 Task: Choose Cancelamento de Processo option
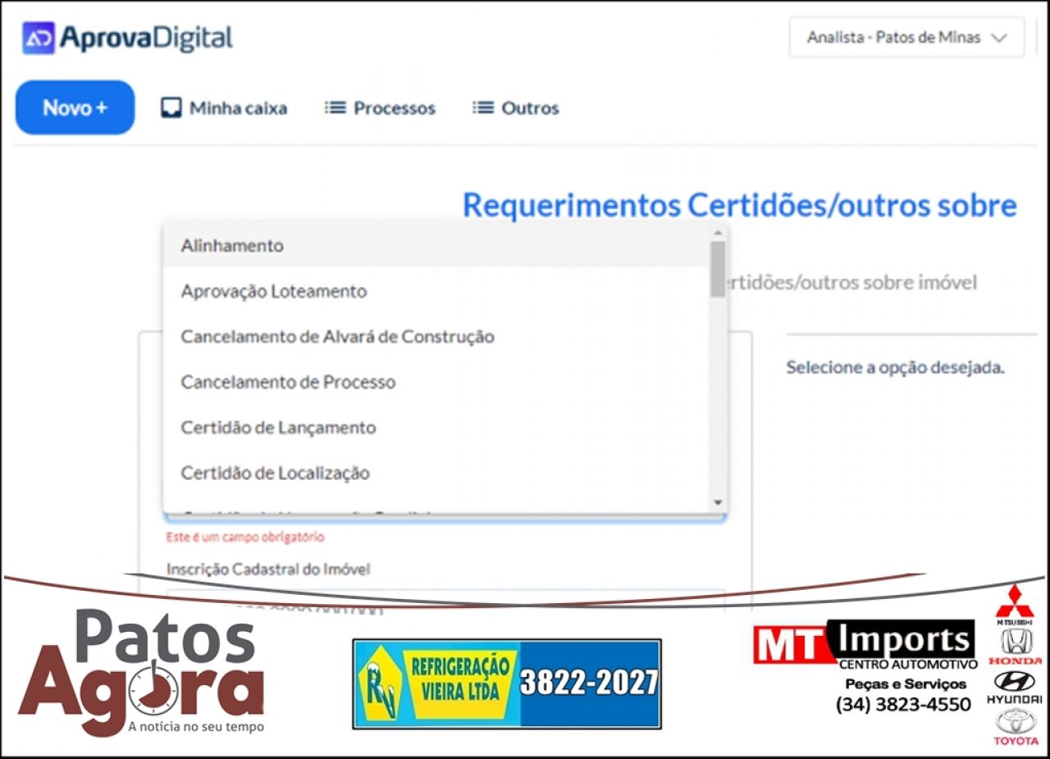[436, 382]
